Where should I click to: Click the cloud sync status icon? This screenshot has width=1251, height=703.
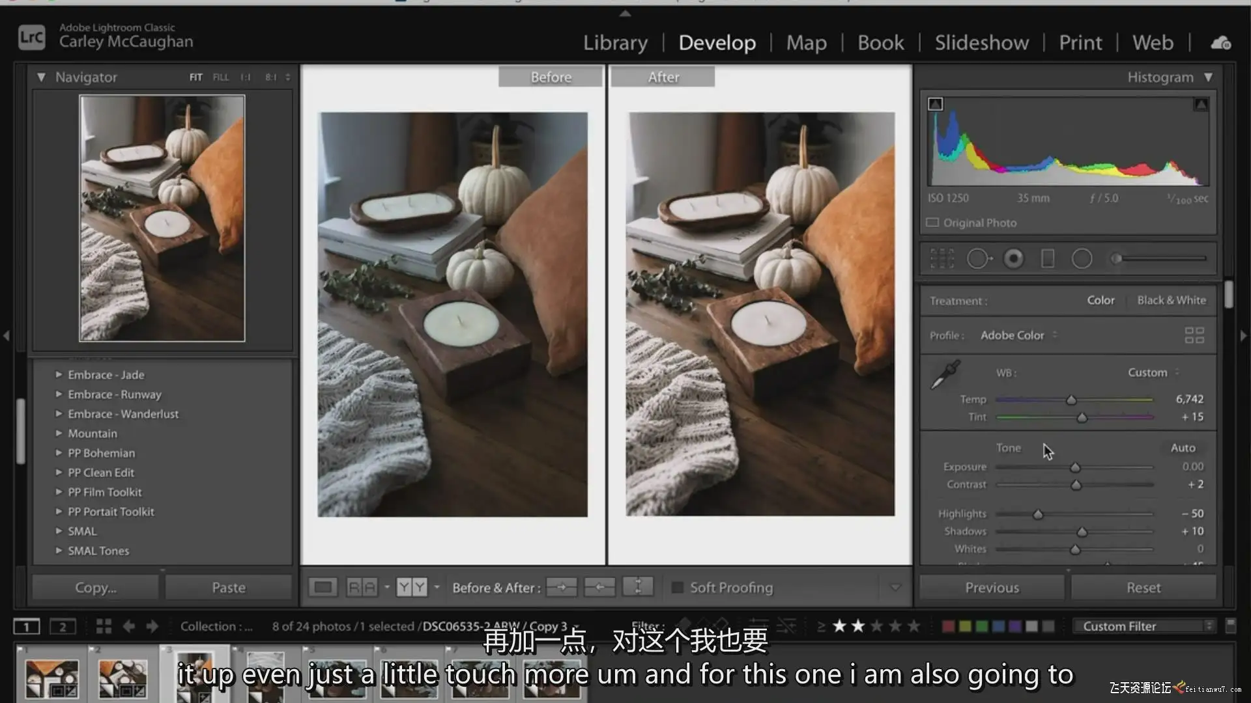1220,43
